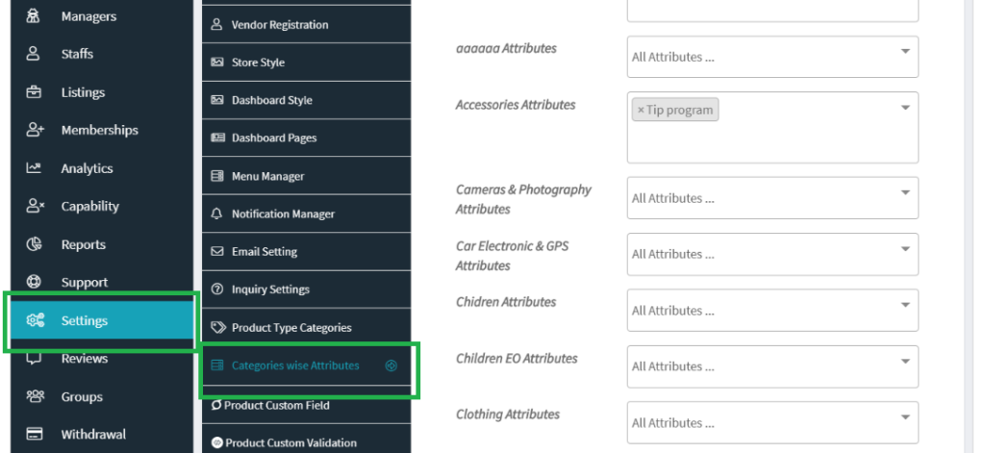Click the Dashboard Pages card icon
The image size is (985, 453).
tap(217, 138)
